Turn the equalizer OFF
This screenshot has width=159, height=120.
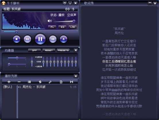tap(34, 50)
